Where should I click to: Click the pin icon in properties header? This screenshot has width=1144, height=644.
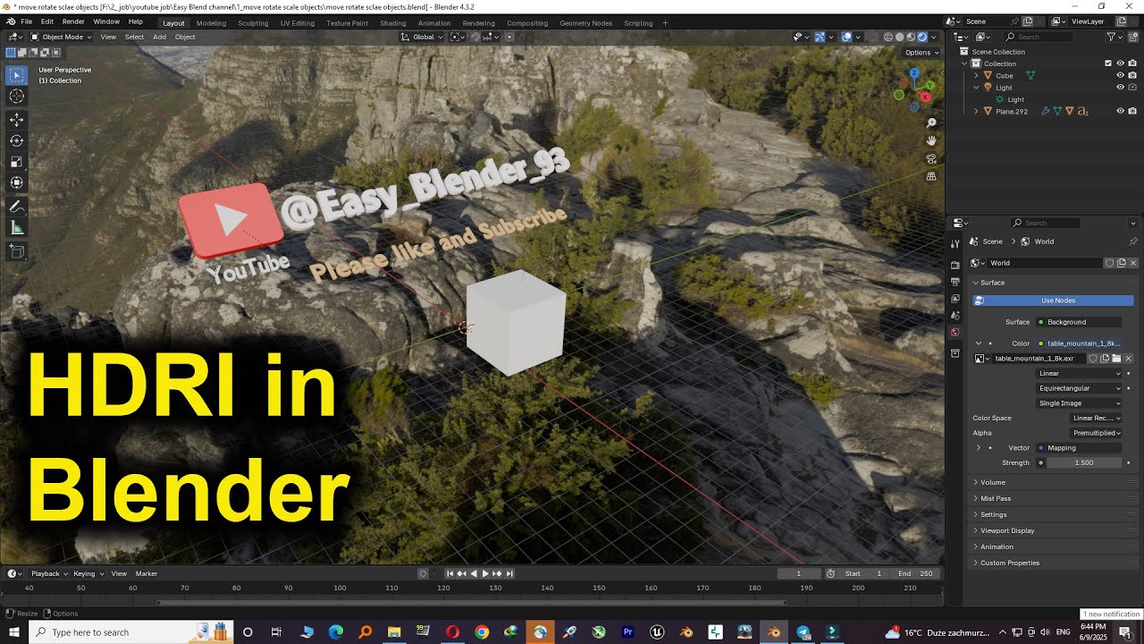tap(1133, 241)
